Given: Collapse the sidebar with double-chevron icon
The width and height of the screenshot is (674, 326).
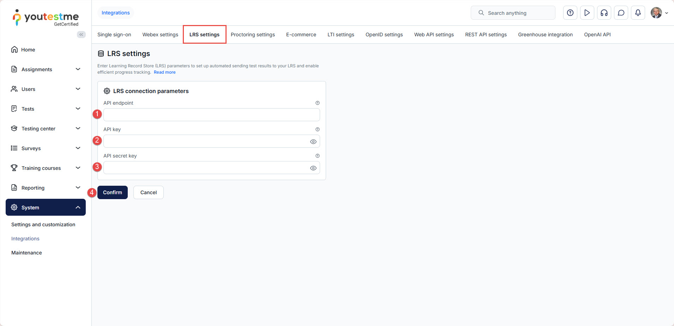Looking at the screenshot, I should [x=81, y=35].
